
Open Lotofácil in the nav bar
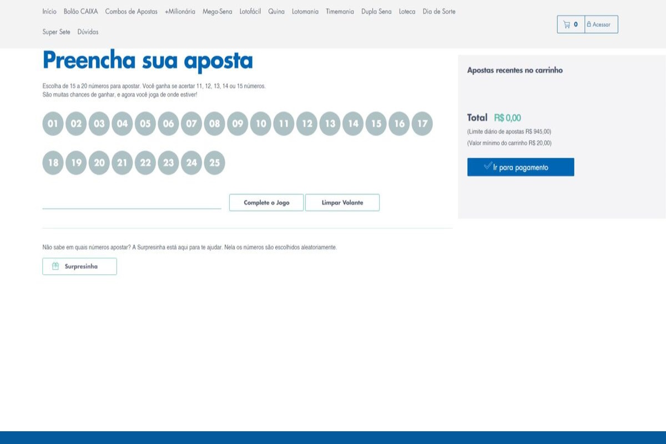click(250, 12)
